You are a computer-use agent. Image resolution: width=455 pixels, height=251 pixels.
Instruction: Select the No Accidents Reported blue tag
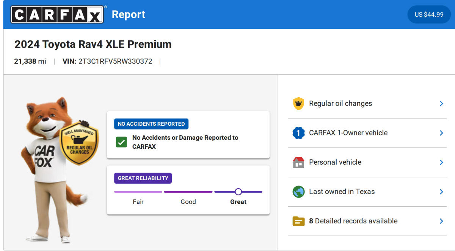coord(151,124)
